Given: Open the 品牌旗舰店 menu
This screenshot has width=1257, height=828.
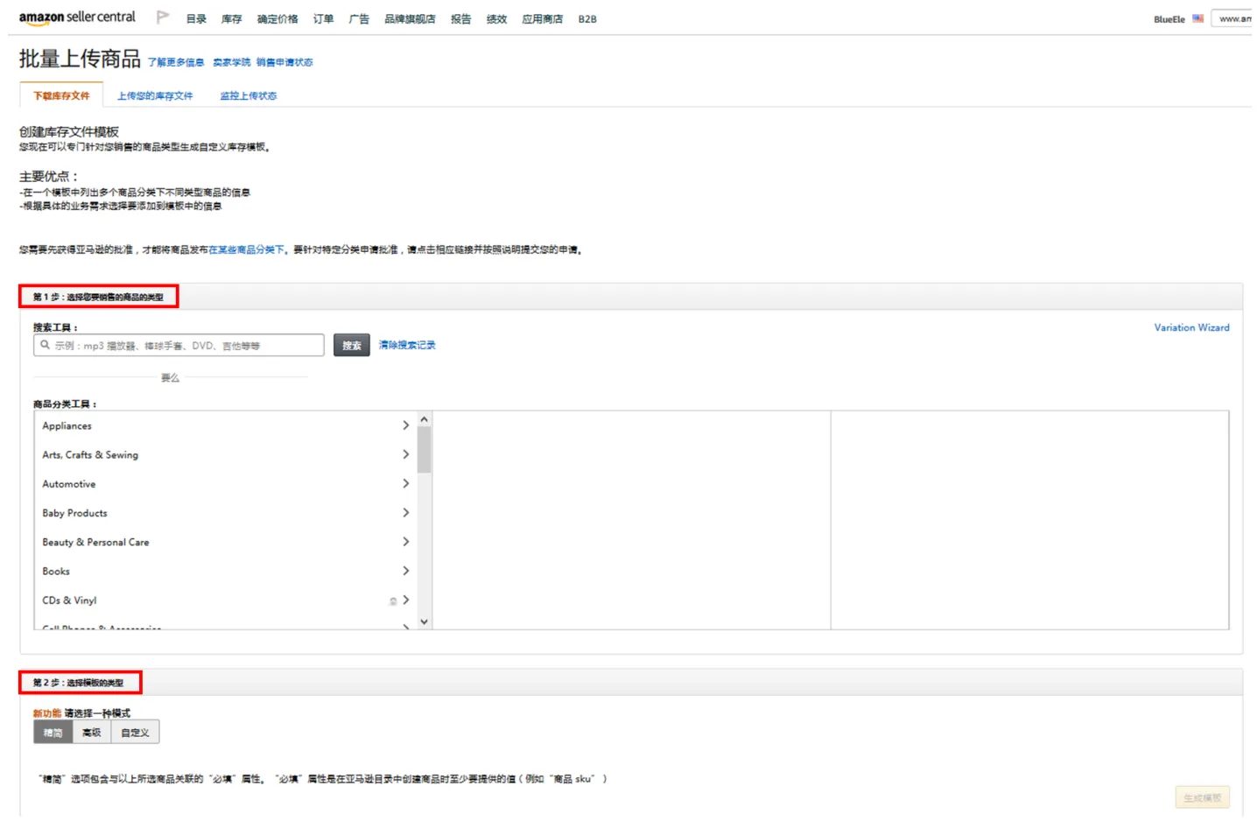Looking at the screenshot, I should coord(410,19).
